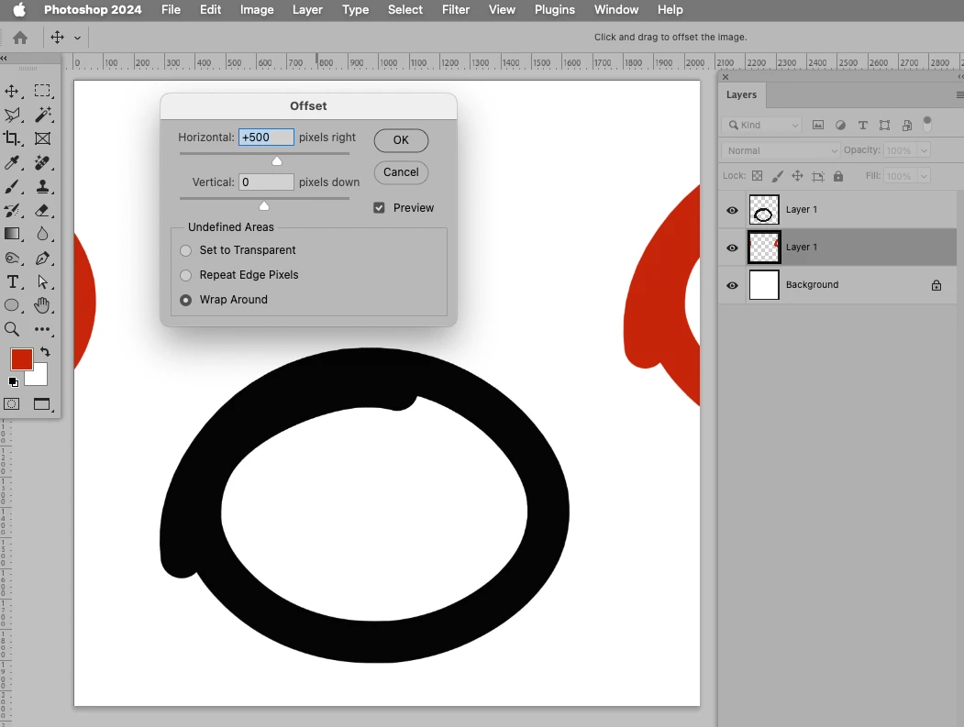Click the Horizontal offset slider handle
Image resolution: width=964 pixels, height=727 pixels.
point(277,161)
